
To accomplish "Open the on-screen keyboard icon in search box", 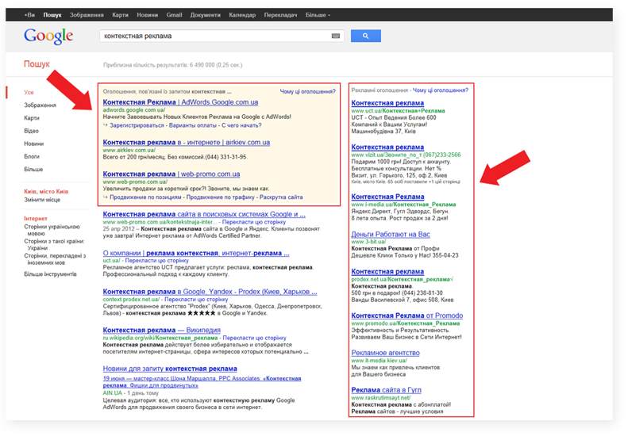I will tap(336, 36).
